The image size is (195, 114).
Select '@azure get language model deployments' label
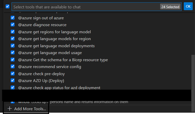(x=56, y=46)
